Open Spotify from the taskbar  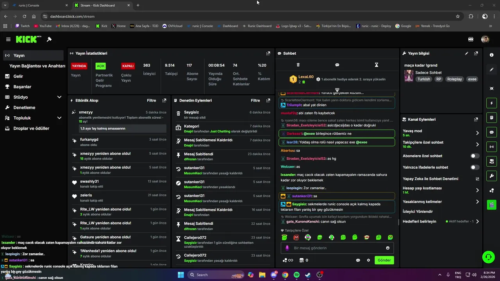[x=296, y=275]
